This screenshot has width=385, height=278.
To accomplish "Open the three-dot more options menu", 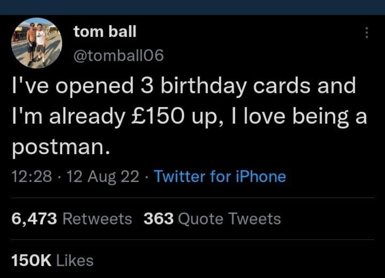I will point(366,34).
